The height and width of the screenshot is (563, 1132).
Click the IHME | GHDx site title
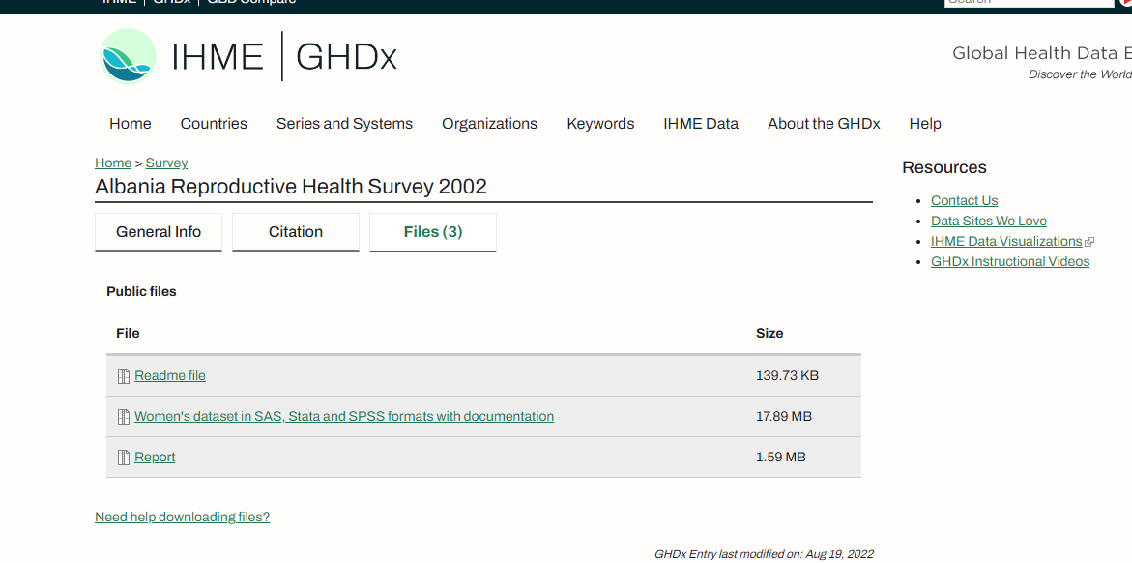coord(283,56)
